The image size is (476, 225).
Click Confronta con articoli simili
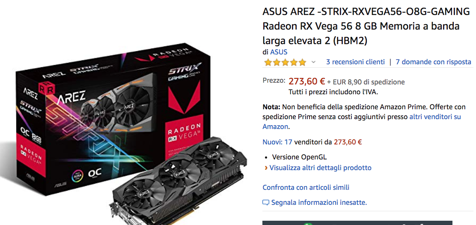coord(306,187)
